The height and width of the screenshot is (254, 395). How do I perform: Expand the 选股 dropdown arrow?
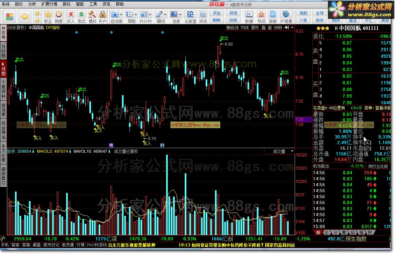coord(180,14)
